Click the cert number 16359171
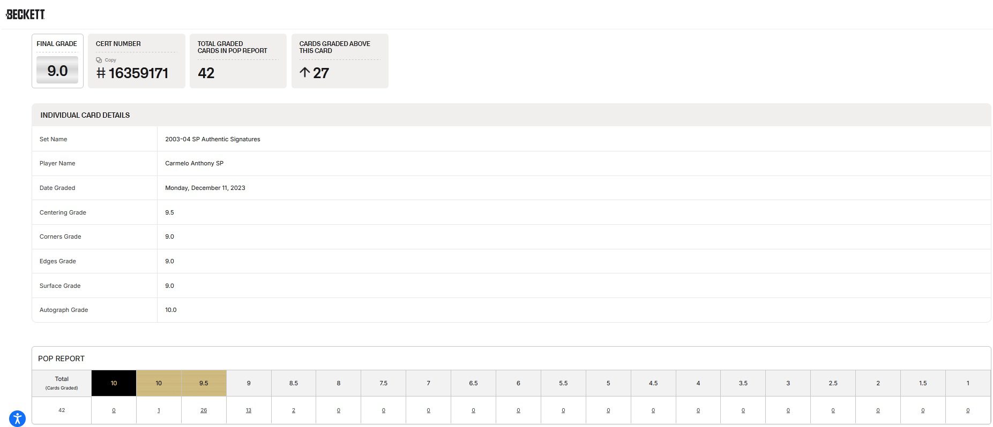This screenshot has width=993, height=427. coord(138,73)
